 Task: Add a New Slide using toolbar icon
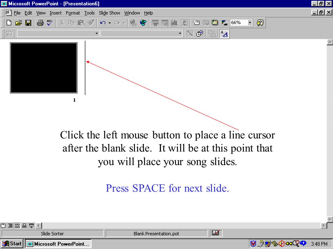tap(196, 23)
